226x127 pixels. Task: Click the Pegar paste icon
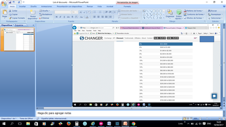point(5,13)
